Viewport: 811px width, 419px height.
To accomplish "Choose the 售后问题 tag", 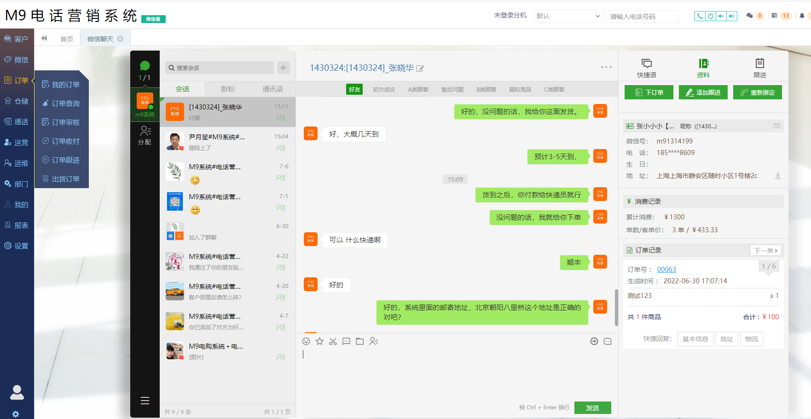I will (x=452, y=89).
